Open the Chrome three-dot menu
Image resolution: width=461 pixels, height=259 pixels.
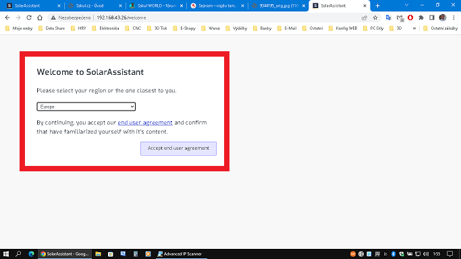(x=454, y=18)
